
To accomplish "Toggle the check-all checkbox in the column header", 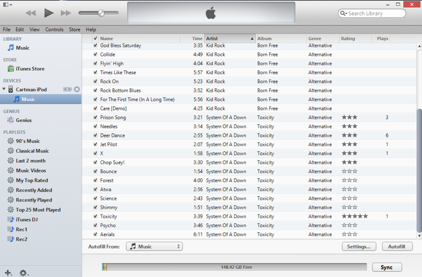I will pos(95,38).
